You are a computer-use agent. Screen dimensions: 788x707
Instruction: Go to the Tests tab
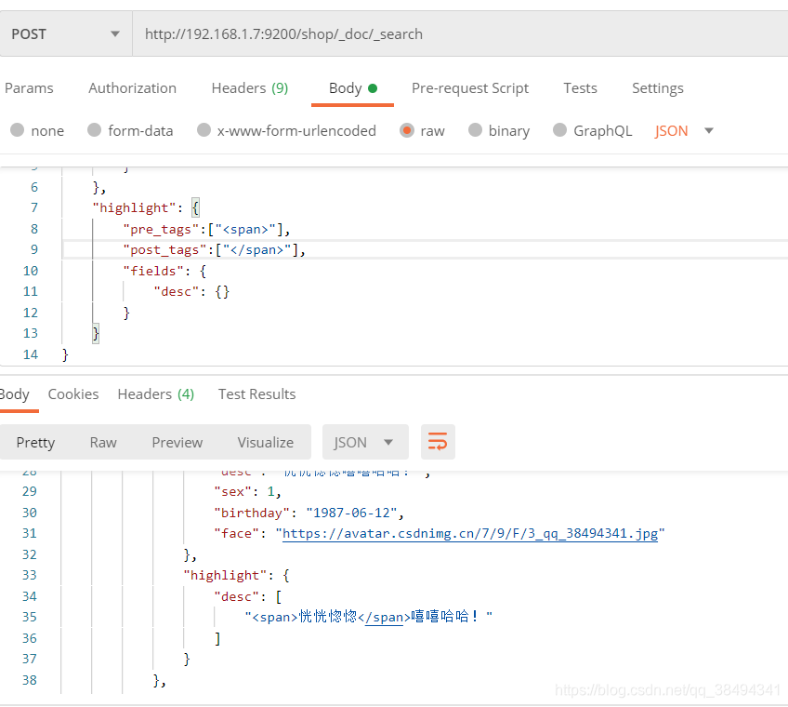(x=580, y=88)
